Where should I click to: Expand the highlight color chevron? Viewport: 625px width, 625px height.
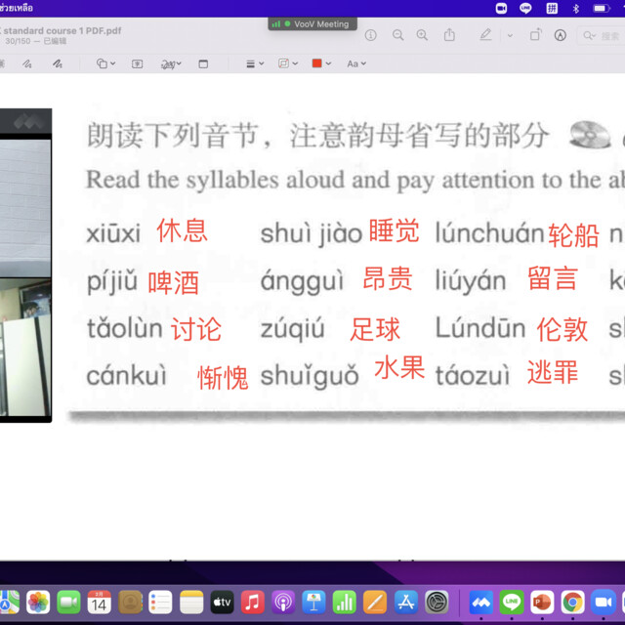click(510, 35)
